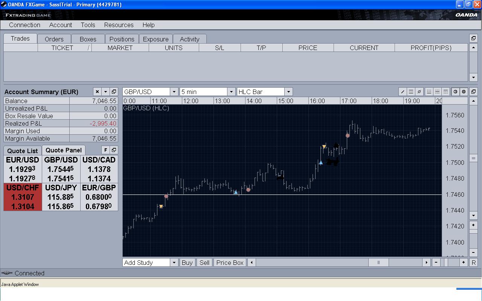The width and height of the screenshot is (482, 301).
Task: Click the chart horizontal scrollbar thumb
Action: [x=378, y=263]
